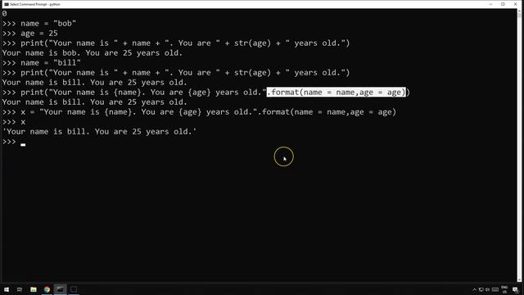This screenshot has width=524, height=295.
Task: Open Task View in the taskbar
Action: (x=20, y=289)
